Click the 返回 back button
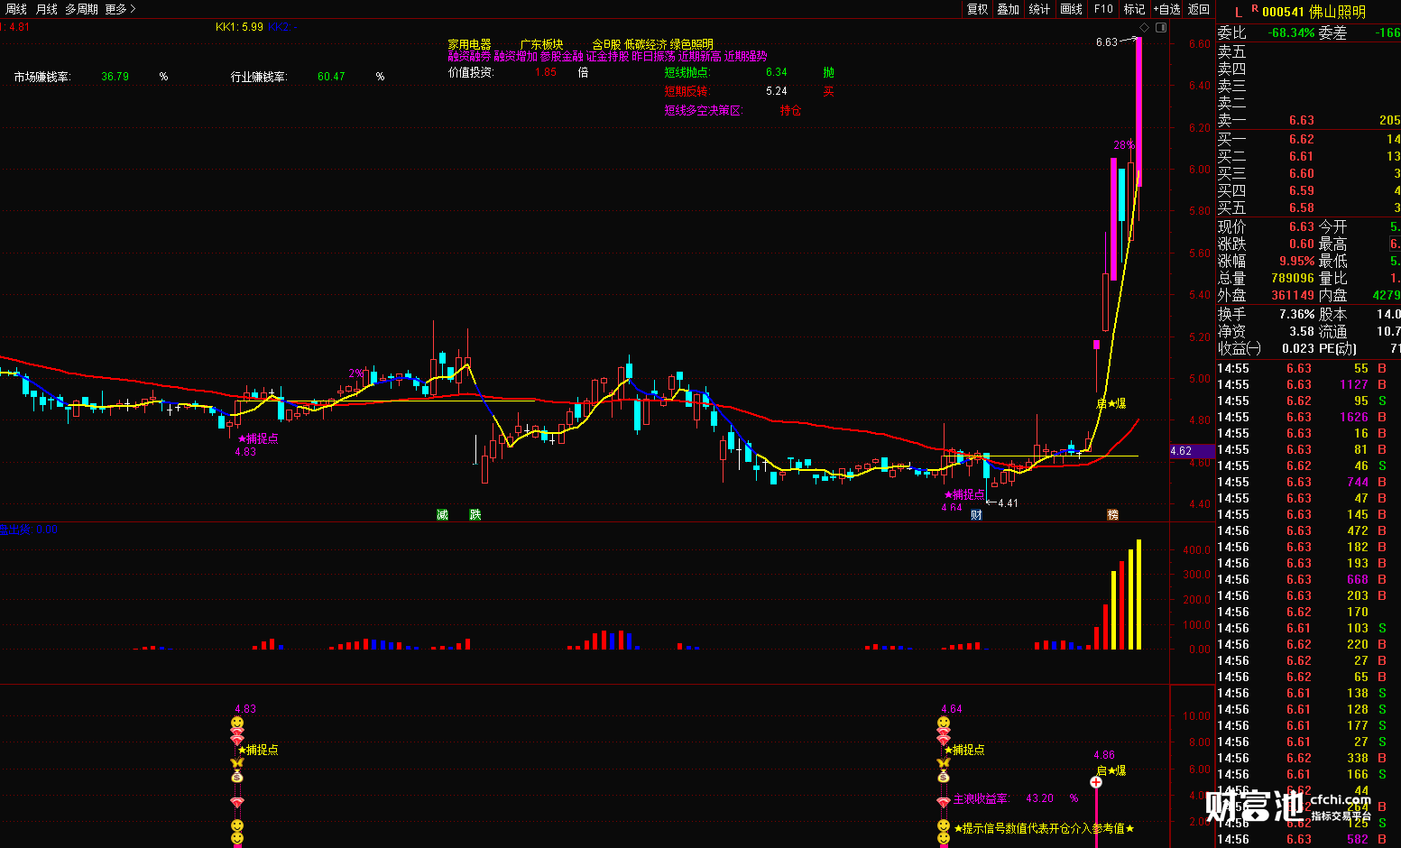This screenshot has height=848, width=1401. [x=1199, y=9]
